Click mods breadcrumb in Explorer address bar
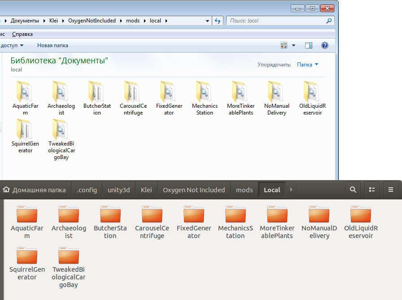 tap(133, 21)
